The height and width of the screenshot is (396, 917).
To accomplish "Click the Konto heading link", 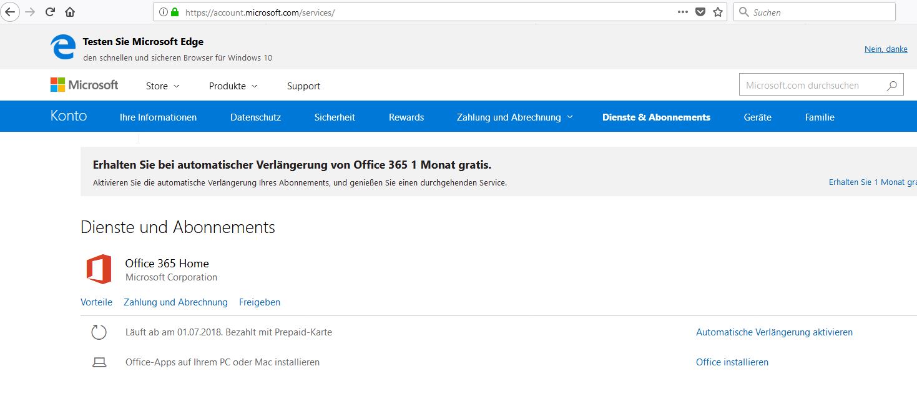I will coord(69,116).
